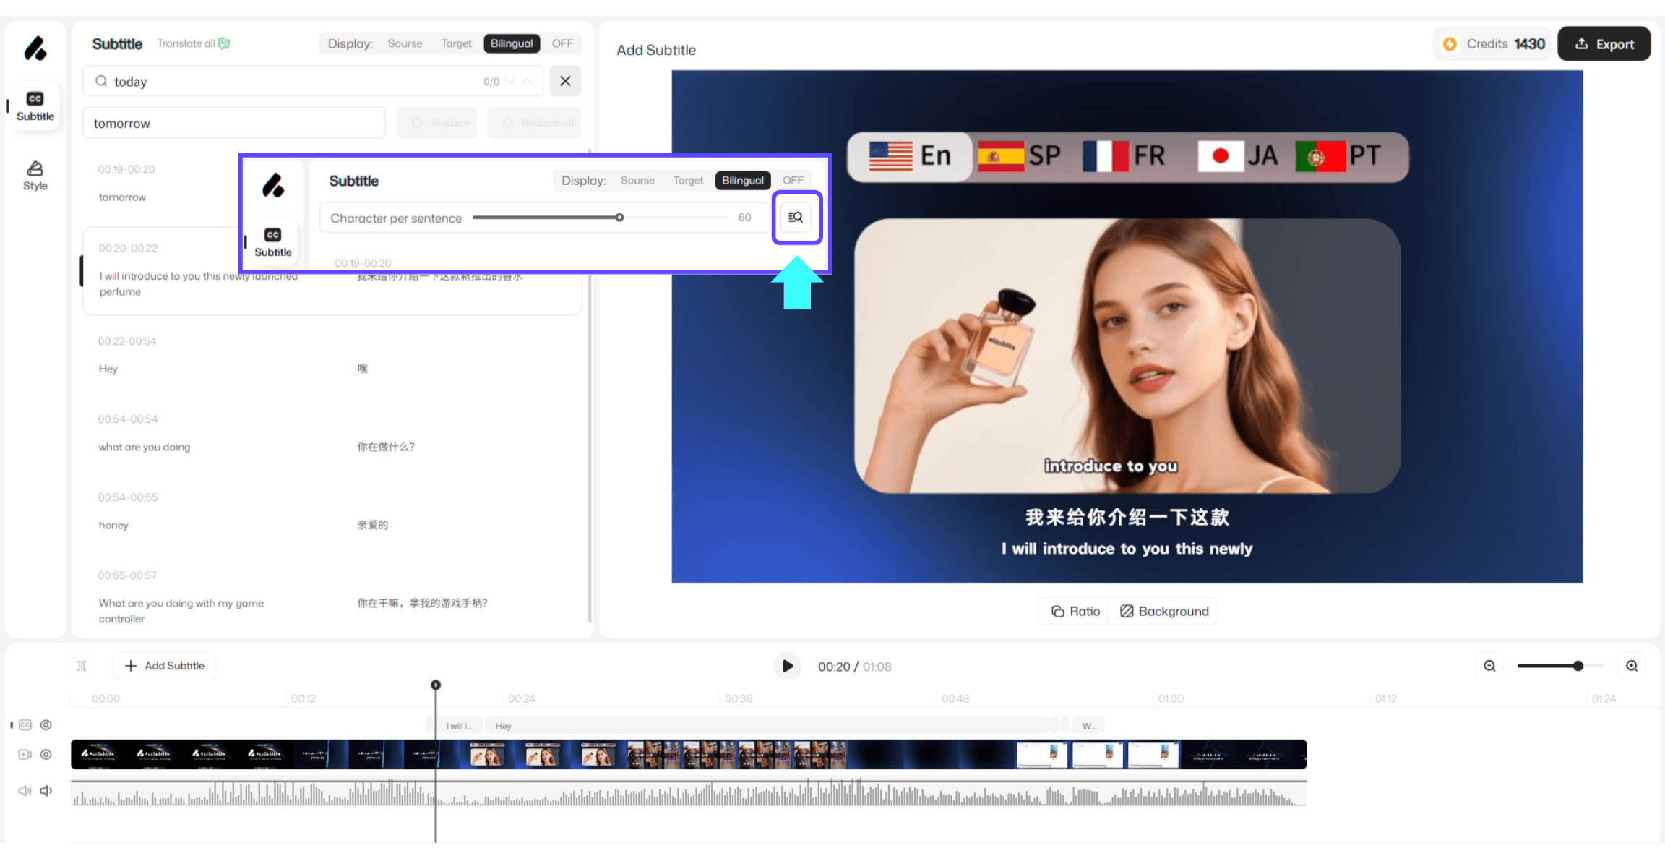
Task: Open the Ratio options
Action: pos(1075,611)
